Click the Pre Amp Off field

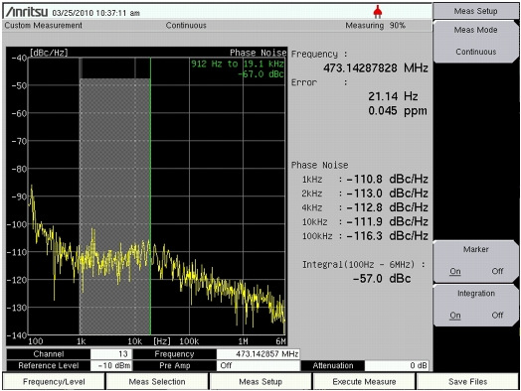point(258,365)
